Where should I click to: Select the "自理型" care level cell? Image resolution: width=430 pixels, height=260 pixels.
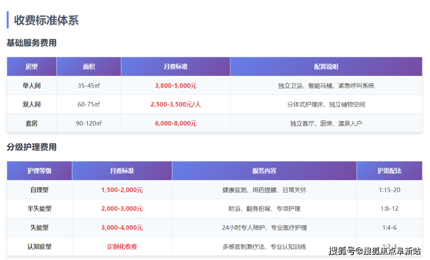(x=40, y=190)
